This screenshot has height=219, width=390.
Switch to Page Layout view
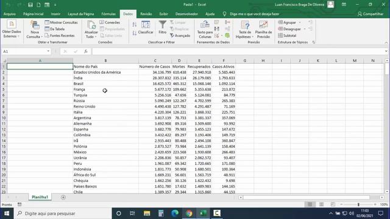tap(321, 204)
